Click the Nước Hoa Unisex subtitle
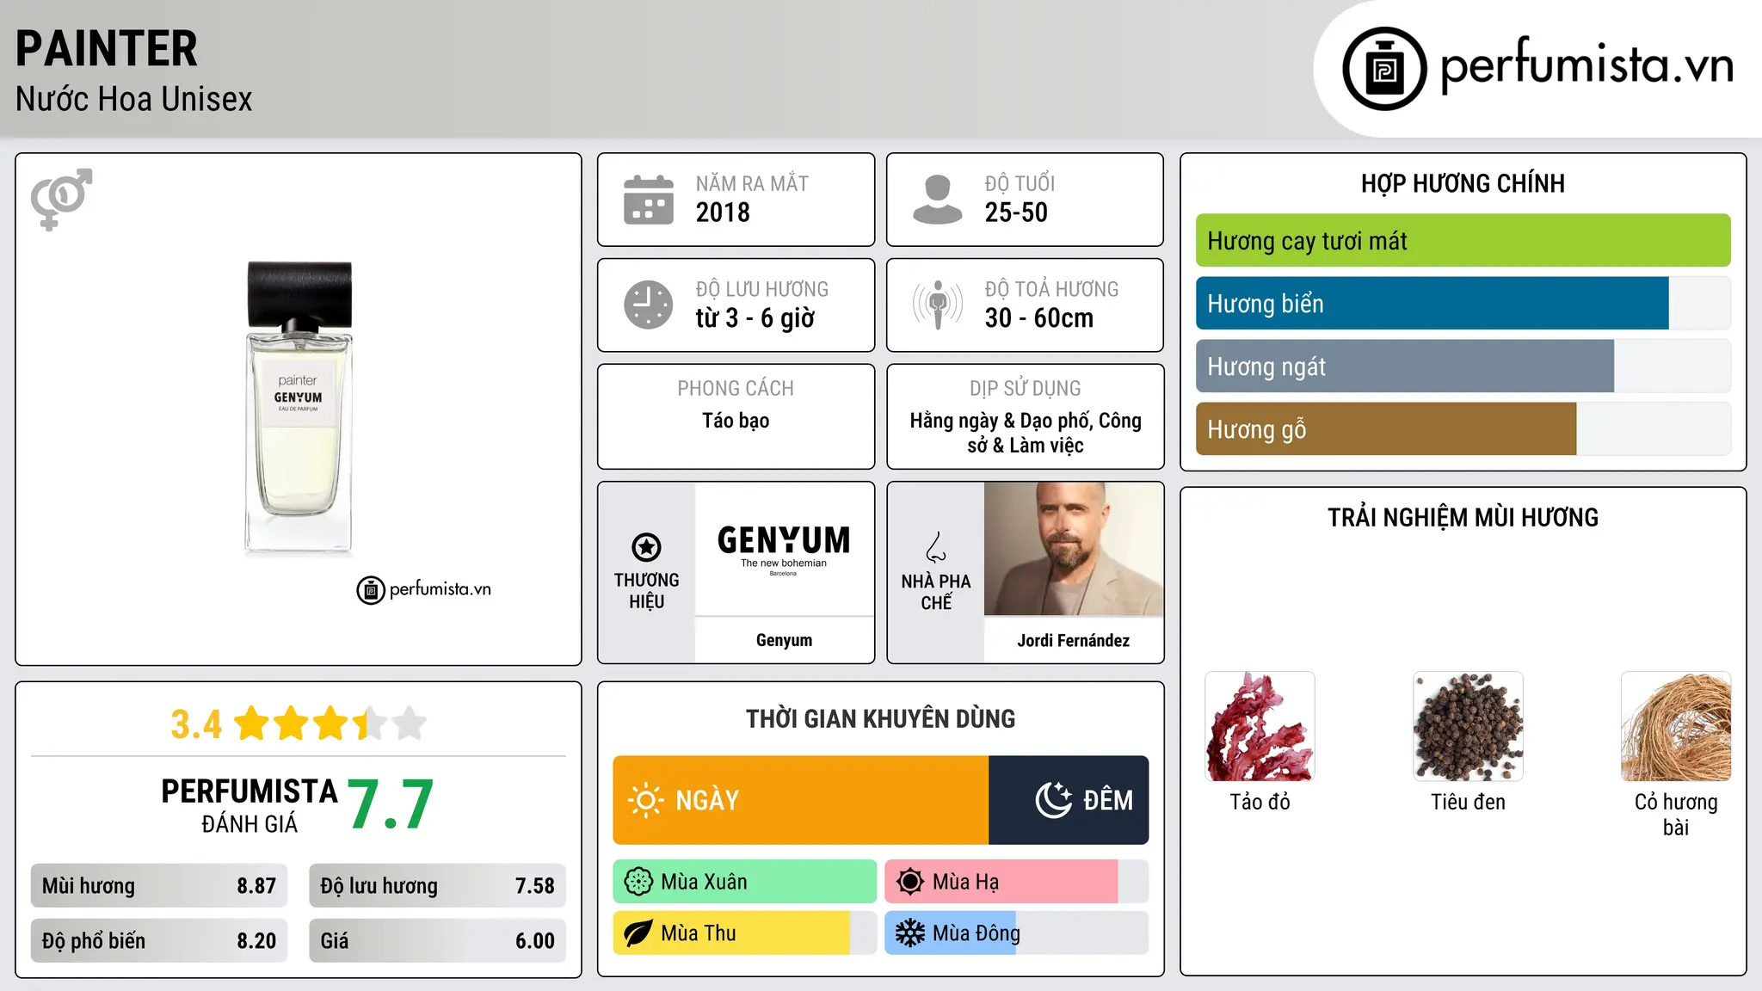Image resolution: width=1762 pixels, height=991 pixels. pyautogui.click(x=134, y=100)
